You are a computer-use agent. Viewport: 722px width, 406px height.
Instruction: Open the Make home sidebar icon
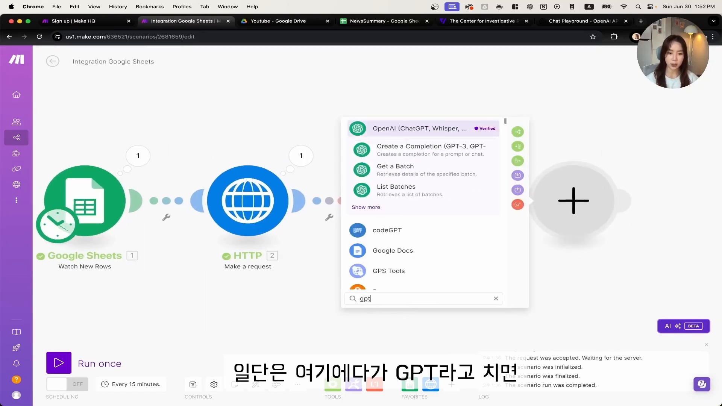pyautogui.click(x=16, y=95)
